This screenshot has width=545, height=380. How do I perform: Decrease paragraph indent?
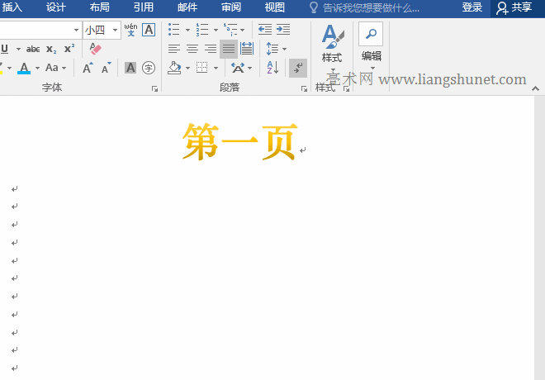[265, 30]
